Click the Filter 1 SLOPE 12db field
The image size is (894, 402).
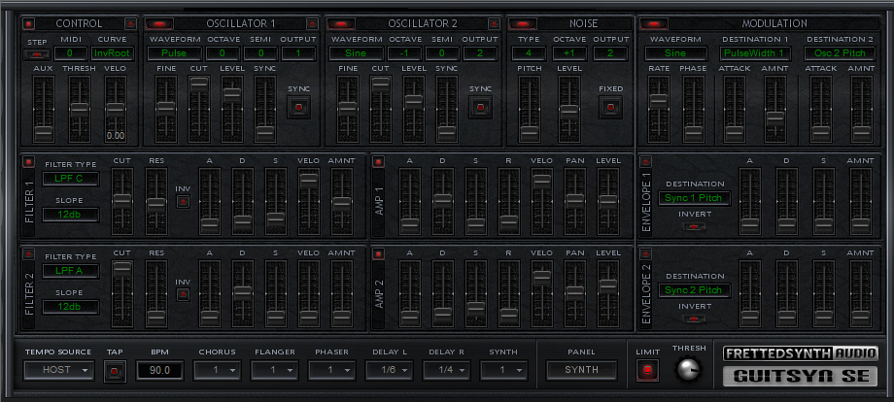[x=71, y=216]
